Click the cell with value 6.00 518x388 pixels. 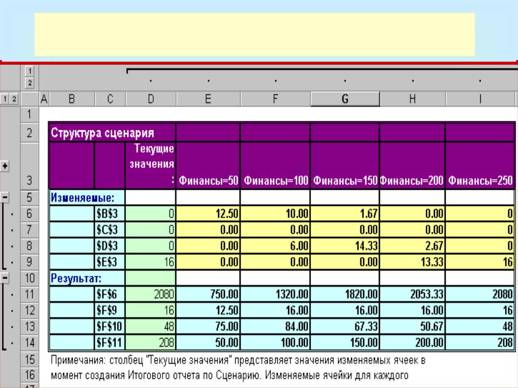[x=275, y=246]
